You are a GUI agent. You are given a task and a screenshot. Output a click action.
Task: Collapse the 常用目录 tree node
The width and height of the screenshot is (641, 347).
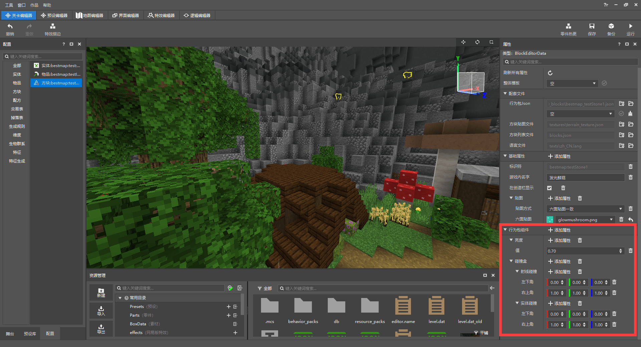[120, 298]
